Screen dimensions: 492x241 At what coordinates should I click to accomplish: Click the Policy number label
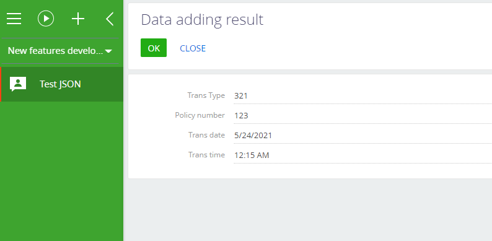point(200,115)
